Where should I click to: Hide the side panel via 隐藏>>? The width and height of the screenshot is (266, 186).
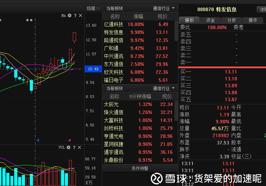click(93, 8)
